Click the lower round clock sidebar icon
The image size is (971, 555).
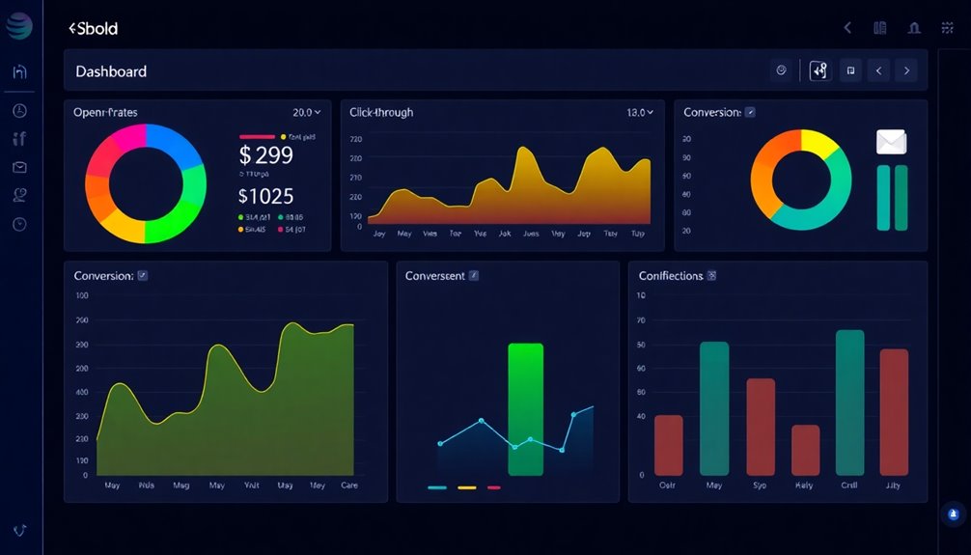click(20, 224)
